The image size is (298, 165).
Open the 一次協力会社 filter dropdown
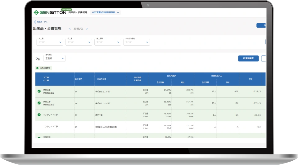pos(137,42)
